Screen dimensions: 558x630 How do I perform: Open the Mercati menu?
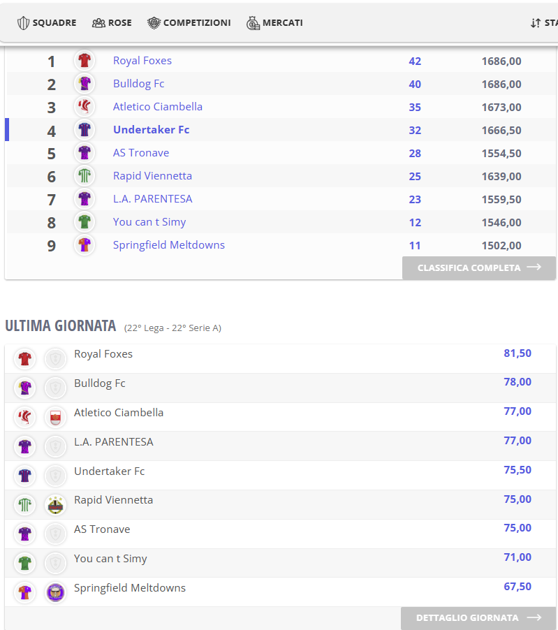pos(274,23)
